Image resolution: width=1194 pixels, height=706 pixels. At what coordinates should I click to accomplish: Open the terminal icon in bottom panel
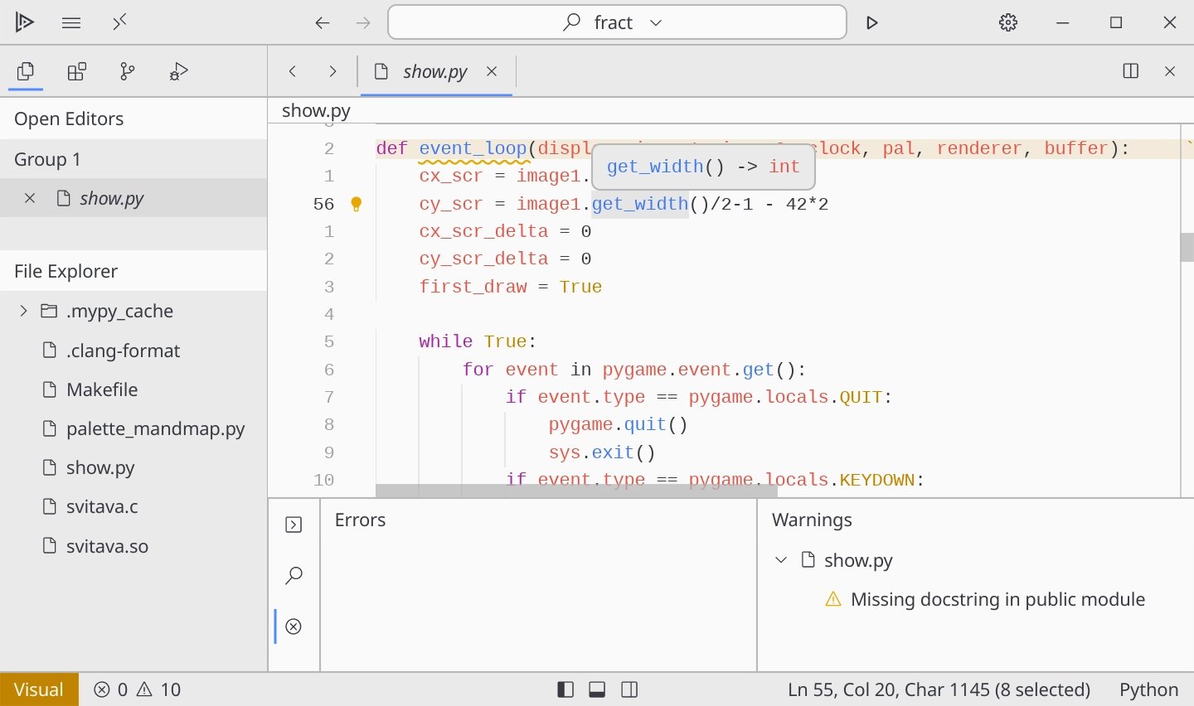294,525
